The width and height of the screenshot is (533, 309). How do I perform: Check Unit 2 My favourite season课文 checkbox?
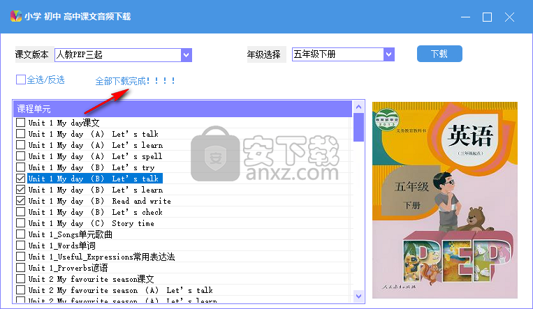[x=21, y=279]
